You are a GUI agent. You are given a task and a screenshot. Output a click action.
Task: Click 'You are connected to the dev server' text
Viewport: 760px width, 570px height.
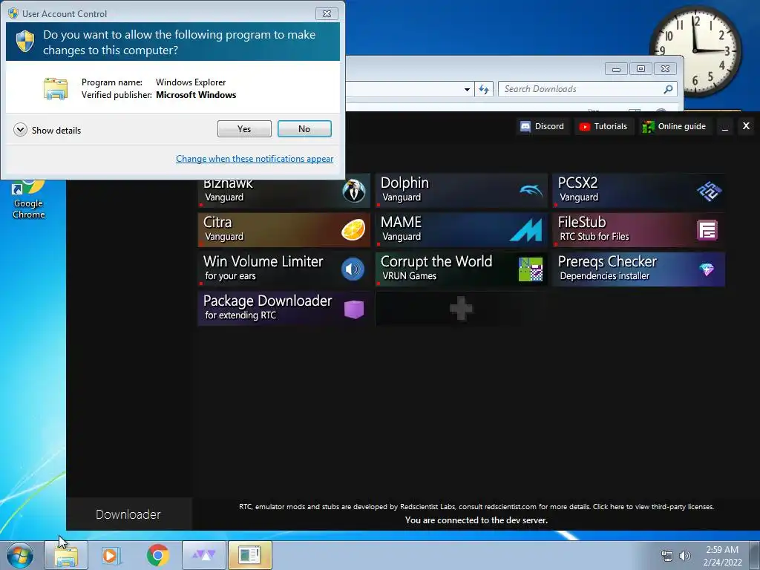tap(476, 520)
